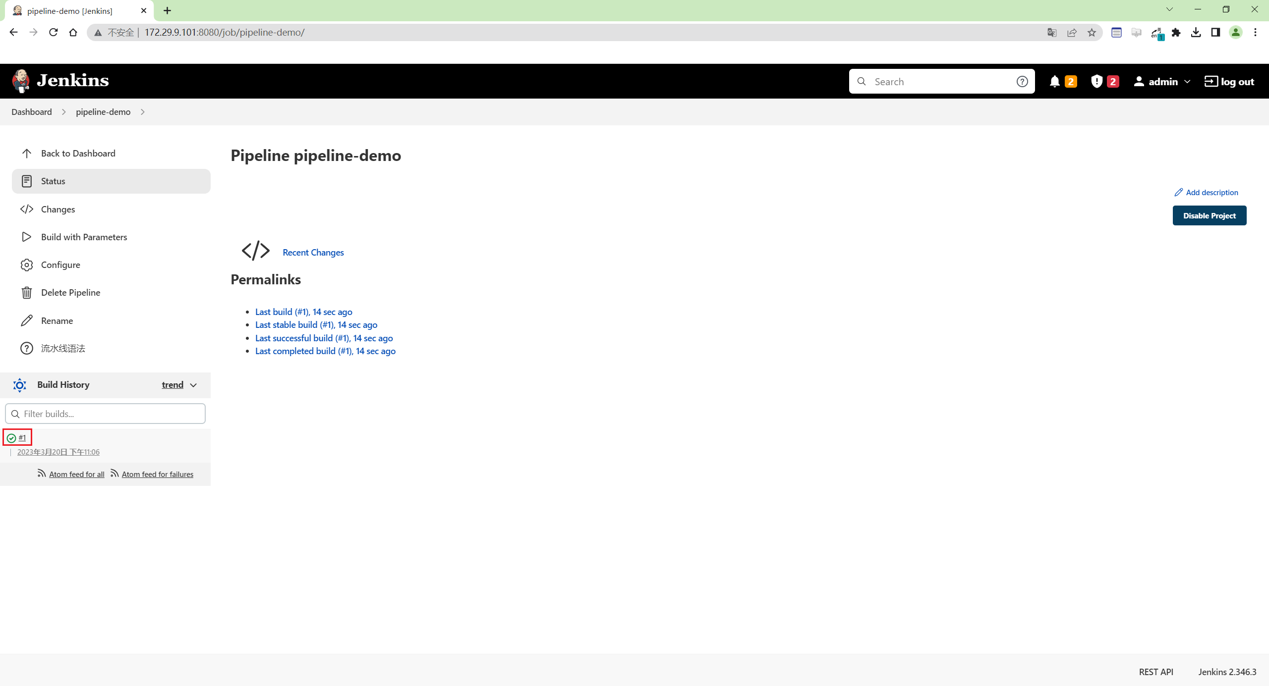The width and height of the screenshot is (1269, 686).
Task: Open build timestamp 2023年3月20日 下午11:06
Action: [58, 452]
